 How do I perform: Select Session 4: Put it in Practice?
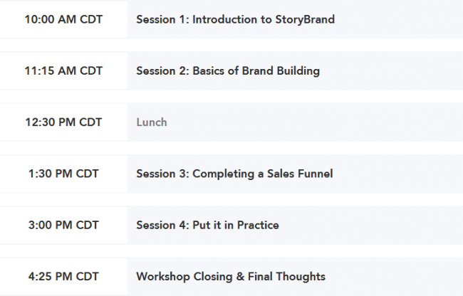tap(207, 225)
